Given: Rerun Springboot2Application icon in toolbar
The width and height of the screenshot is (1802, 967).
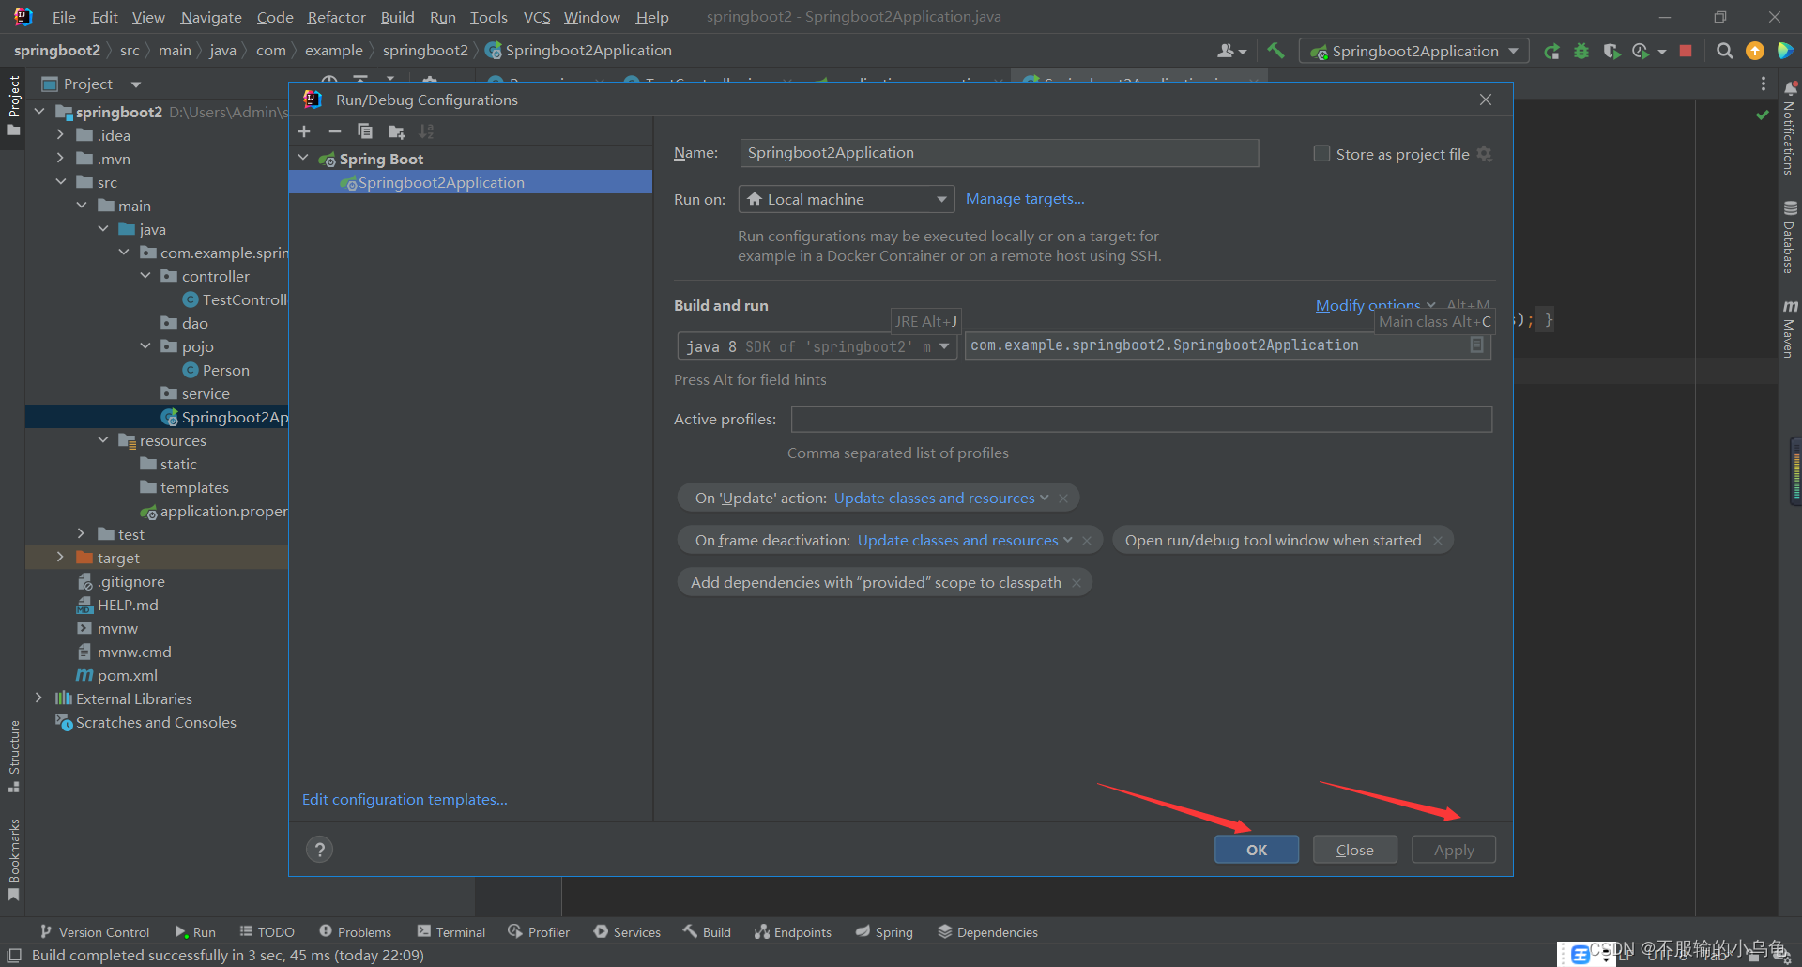Looking at the screenshot, I should coord(1551,51).
